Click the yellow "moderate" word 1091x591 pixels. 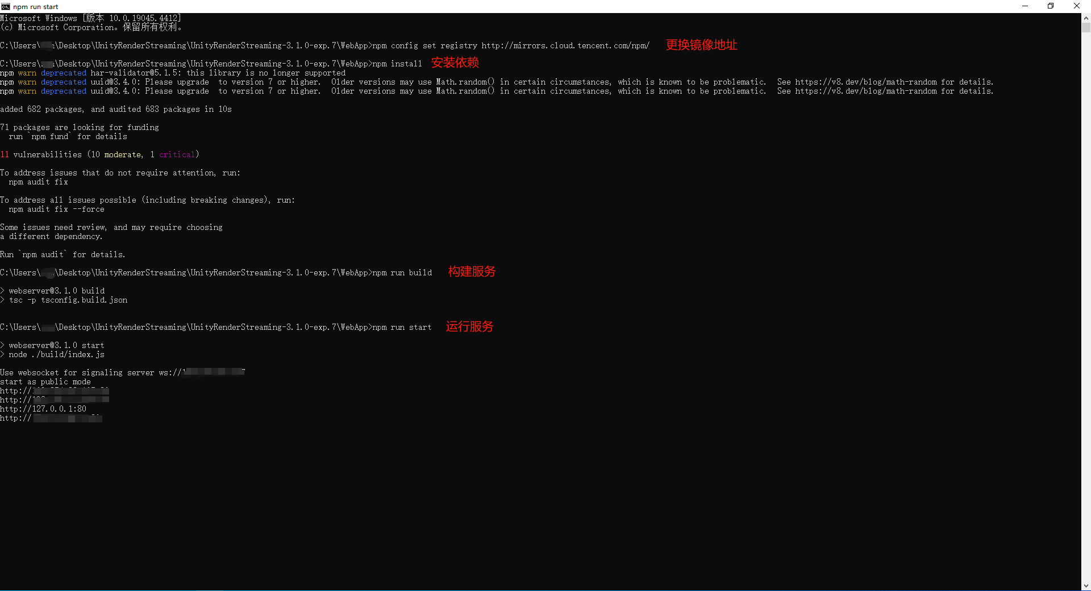tap(122, 154)
